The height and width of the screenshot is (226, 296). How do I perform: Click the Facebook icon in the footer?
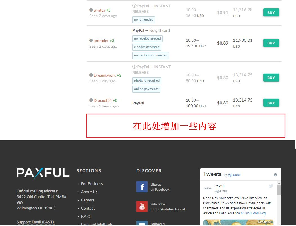pos(142,187)
